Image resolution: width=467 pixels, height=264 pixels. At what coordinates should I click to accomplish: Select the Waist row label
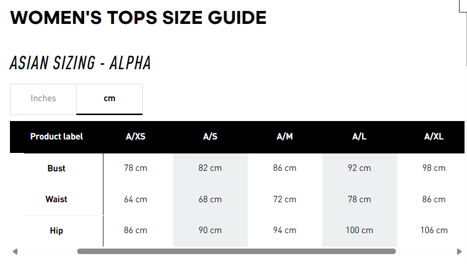click(56, 199)
